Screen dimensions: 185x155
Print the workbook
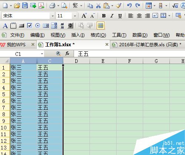pos(53,6)
